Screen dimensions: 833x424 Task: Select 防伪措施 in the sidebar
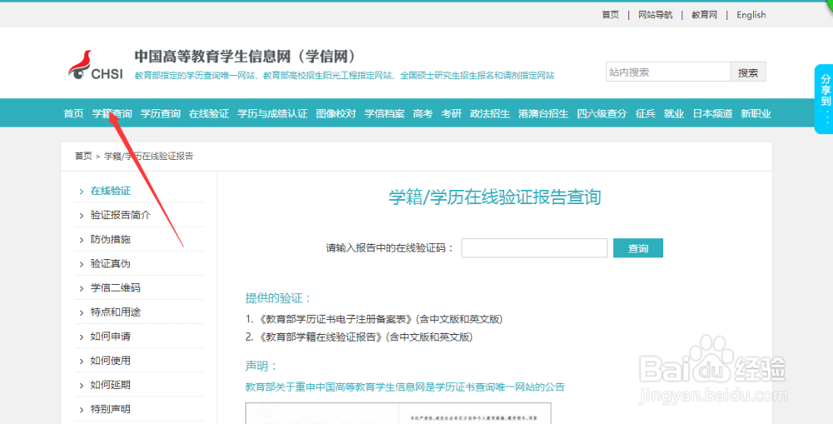coord(111,240)
